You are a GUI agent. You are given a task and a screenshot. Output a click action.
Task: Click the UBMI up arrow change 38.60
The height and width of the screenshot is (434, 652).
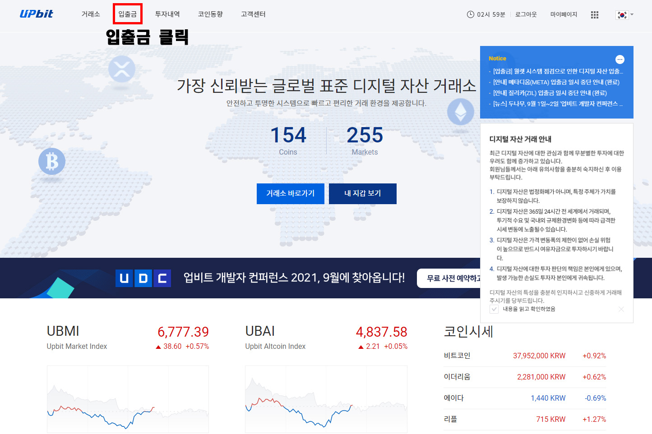[169, 347]
